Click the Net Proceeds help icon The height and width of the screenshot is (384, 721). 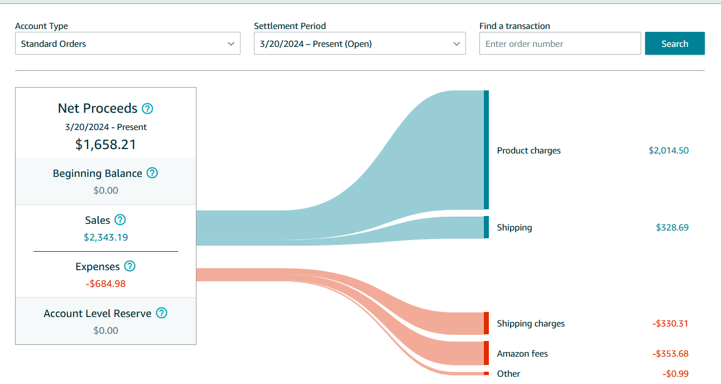point(147,108)
